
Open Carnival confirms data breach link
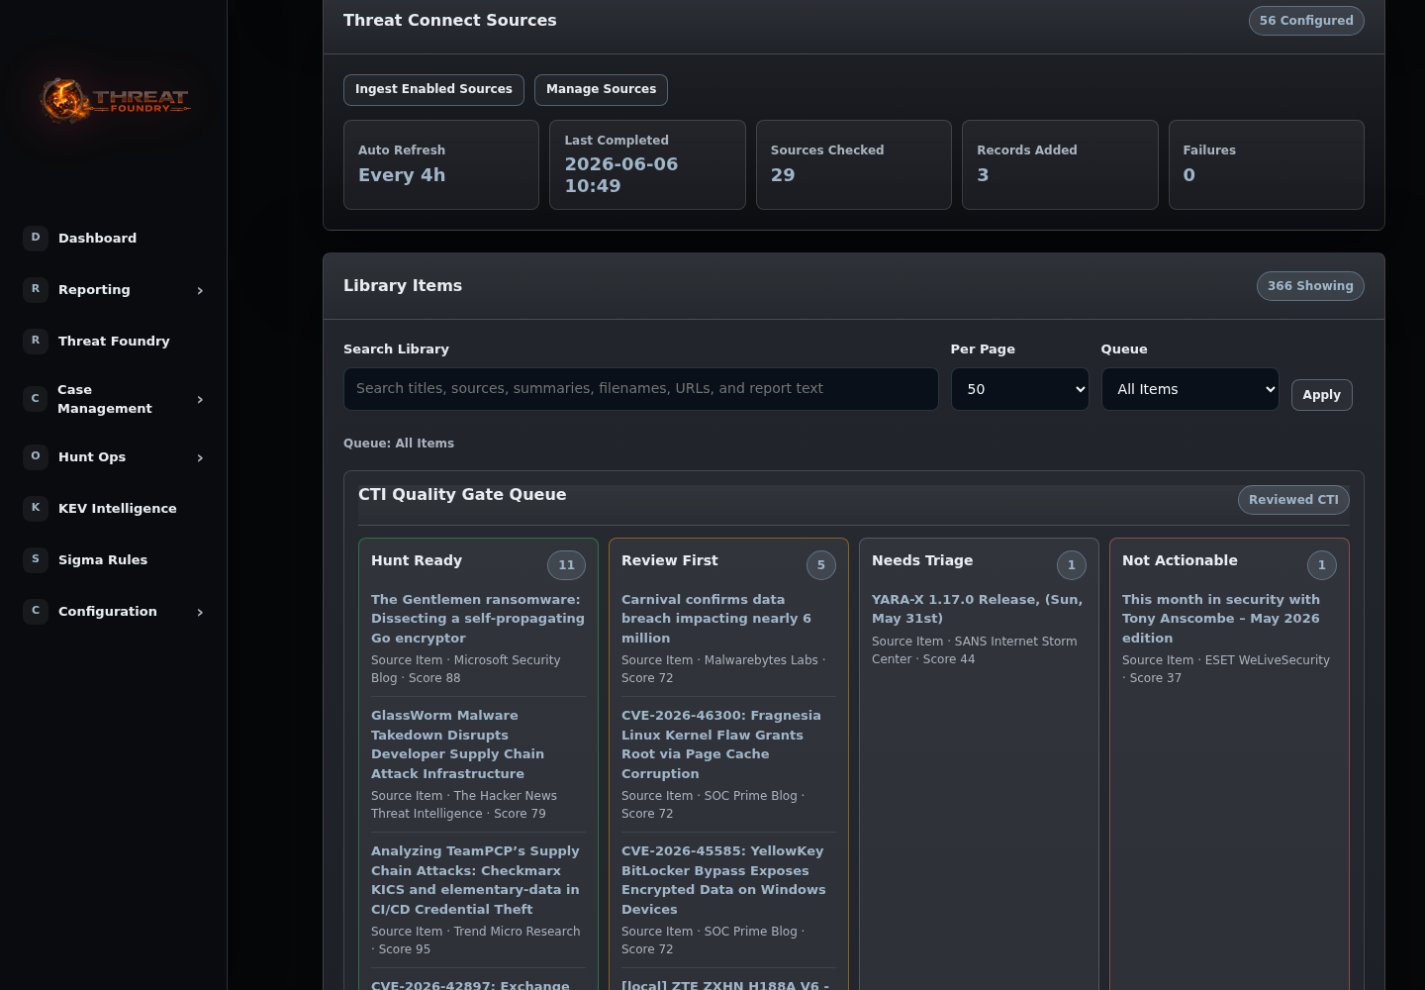pyautogui.click(x=716, y=619)
